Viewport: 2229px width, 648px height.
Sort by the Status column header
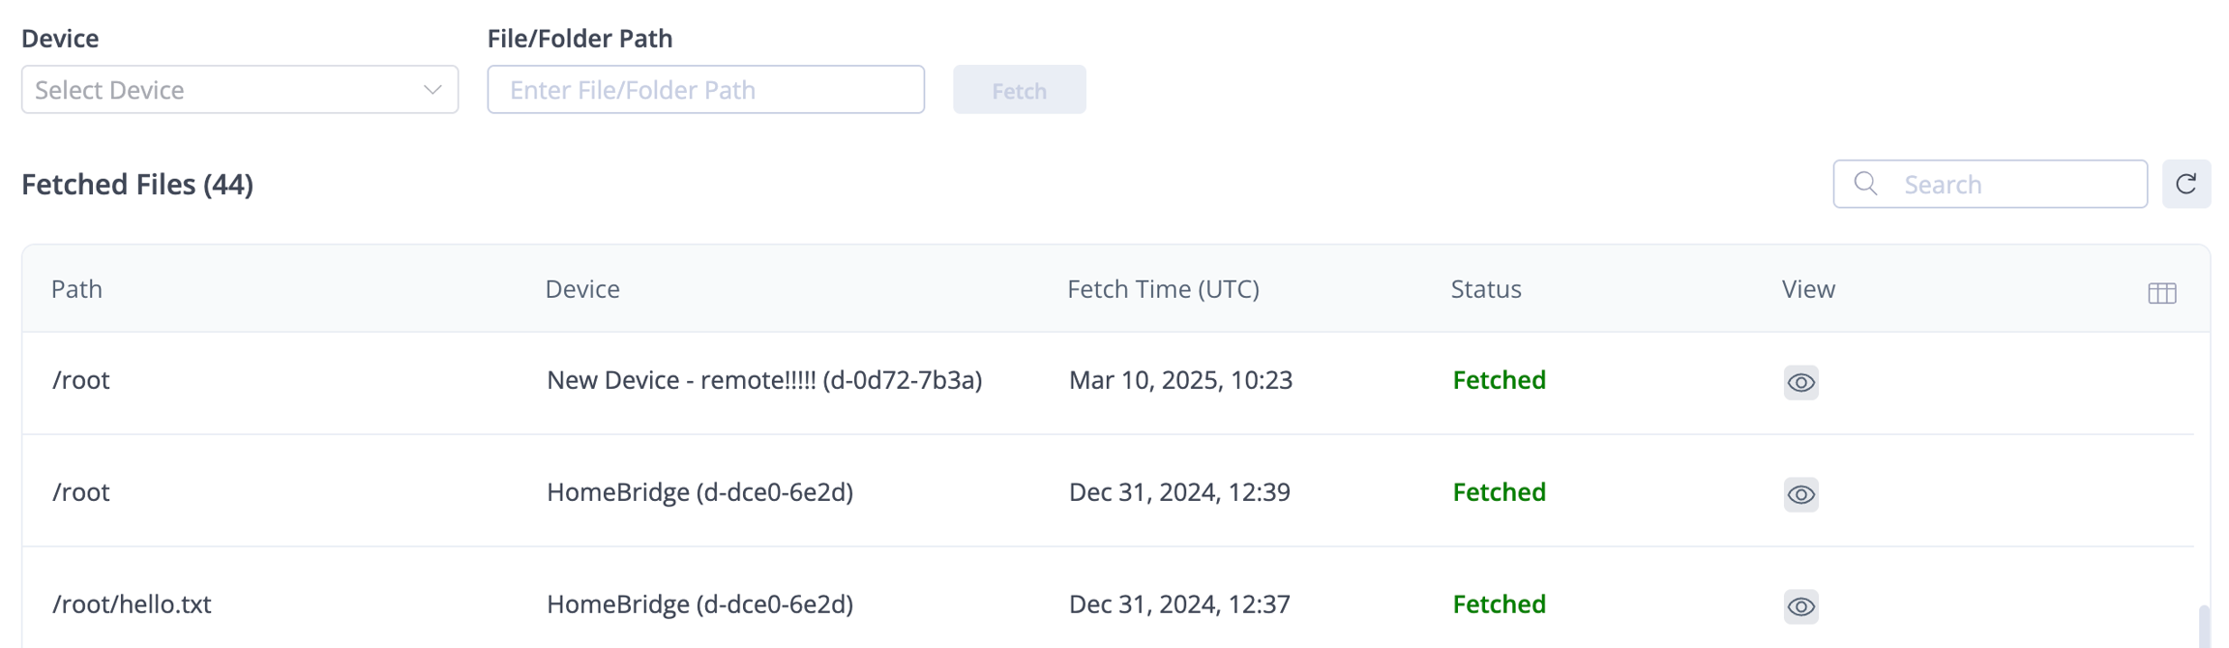pyautogui.click(x=1486, y=289)
